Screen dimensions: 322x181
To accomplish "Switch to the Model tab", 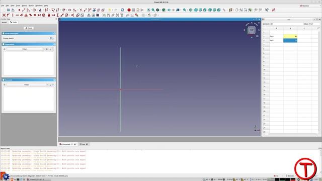I will 4,22.
